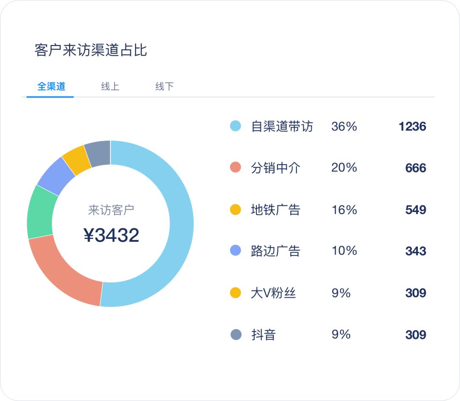Click the salmon dot next to 分销中介
The image size is (460, 401).
(236, 168)
